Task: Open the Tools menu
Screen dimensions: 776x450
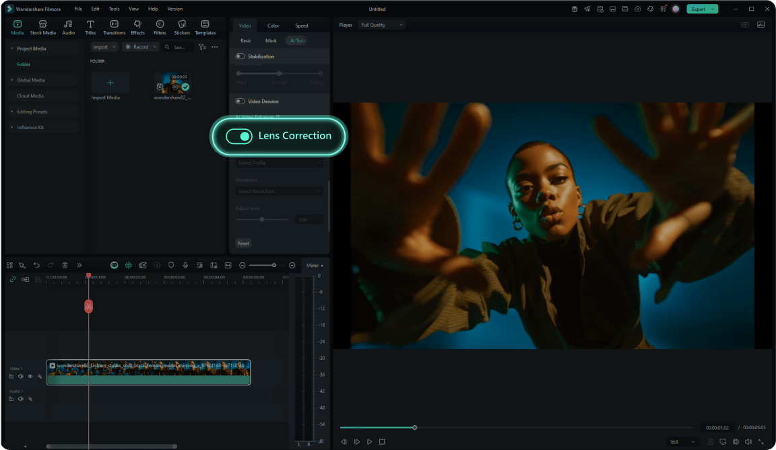Action: (x=114, y=9)
